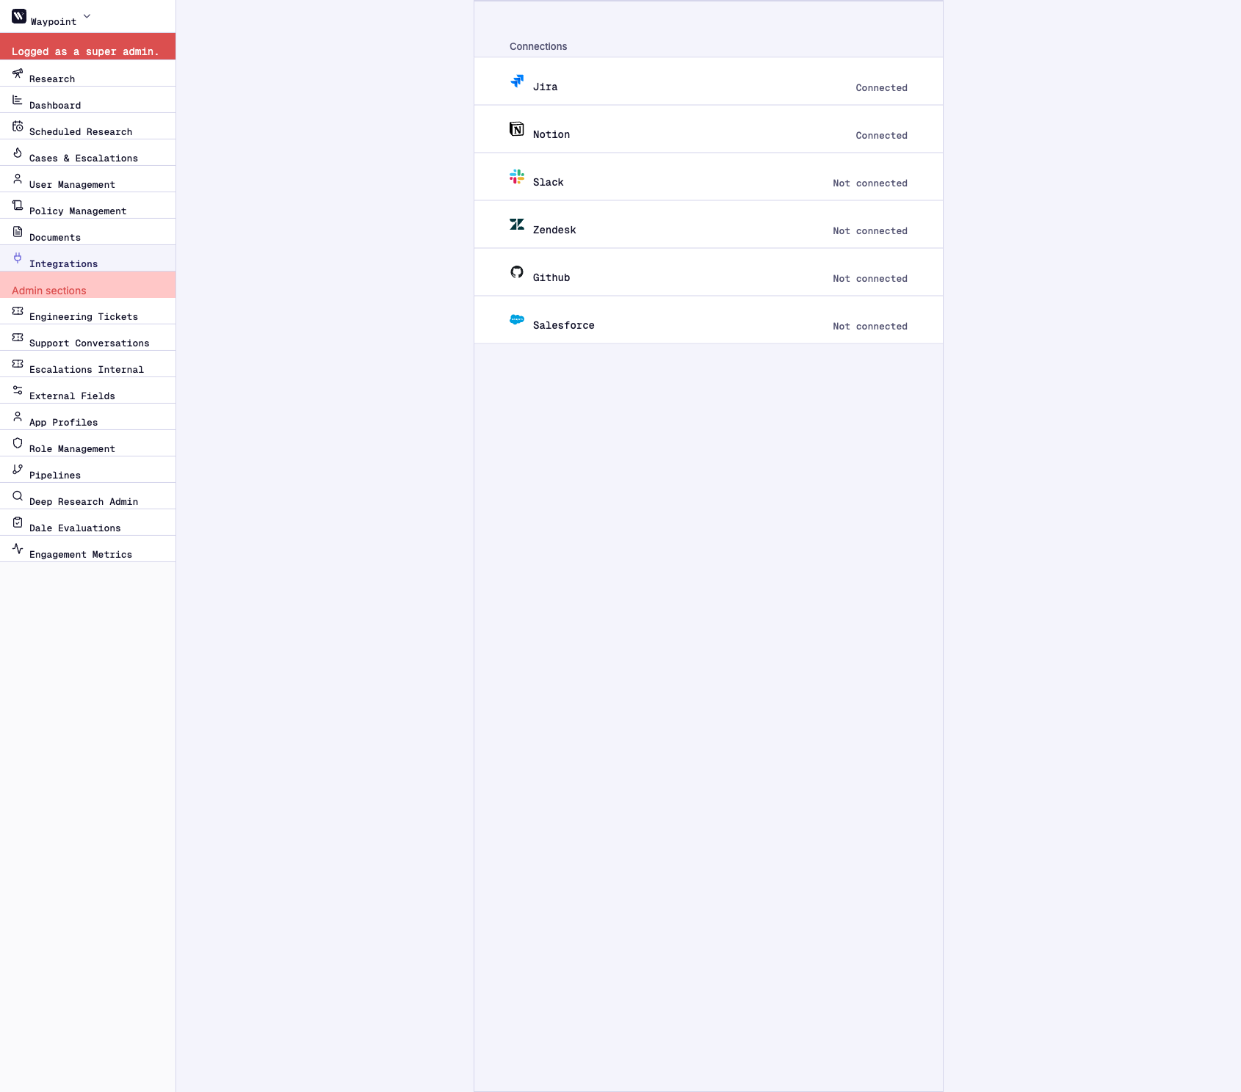
Task: Go to Dashboard in sidebar
Action: pos(87,100)
